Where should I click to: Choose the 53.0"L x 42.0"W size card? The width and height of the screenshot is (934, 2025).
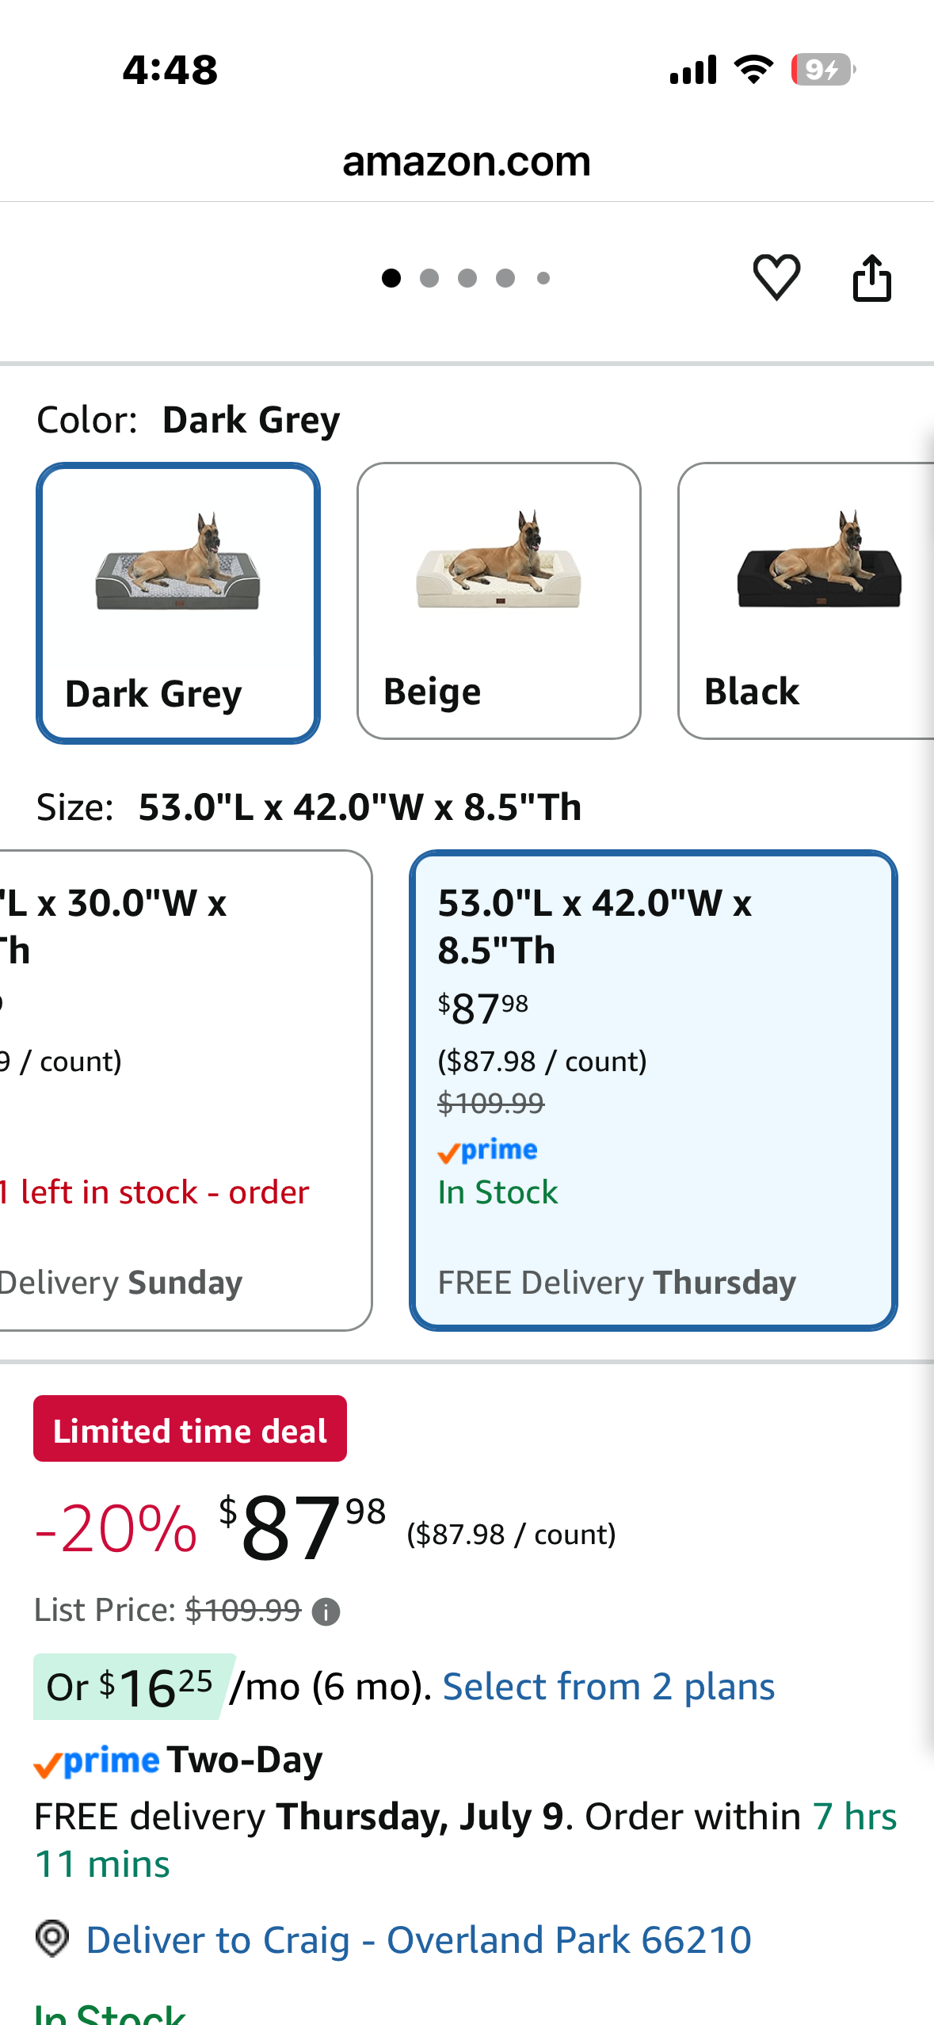654,1090
